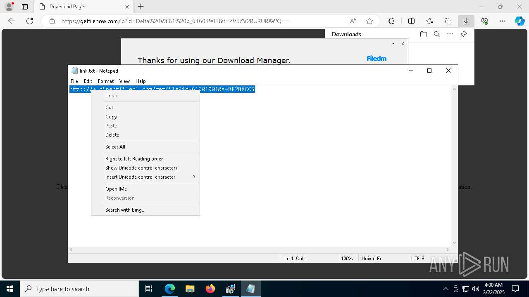529x297 pixels.
Task: Open Notepad Format menu
Action: [106, 81]
